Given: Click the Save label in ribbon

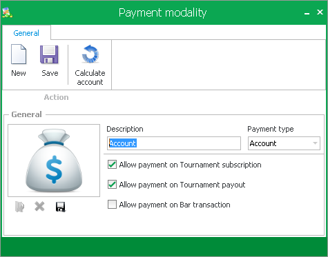Looking at the screenshot, I should (x=50, y=73).
